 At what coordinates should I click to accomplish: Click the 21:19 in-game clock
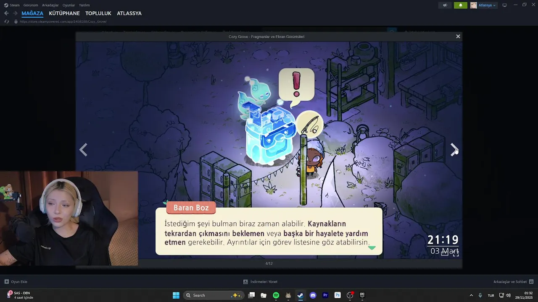pyautogui.click(x=443, y=240)
